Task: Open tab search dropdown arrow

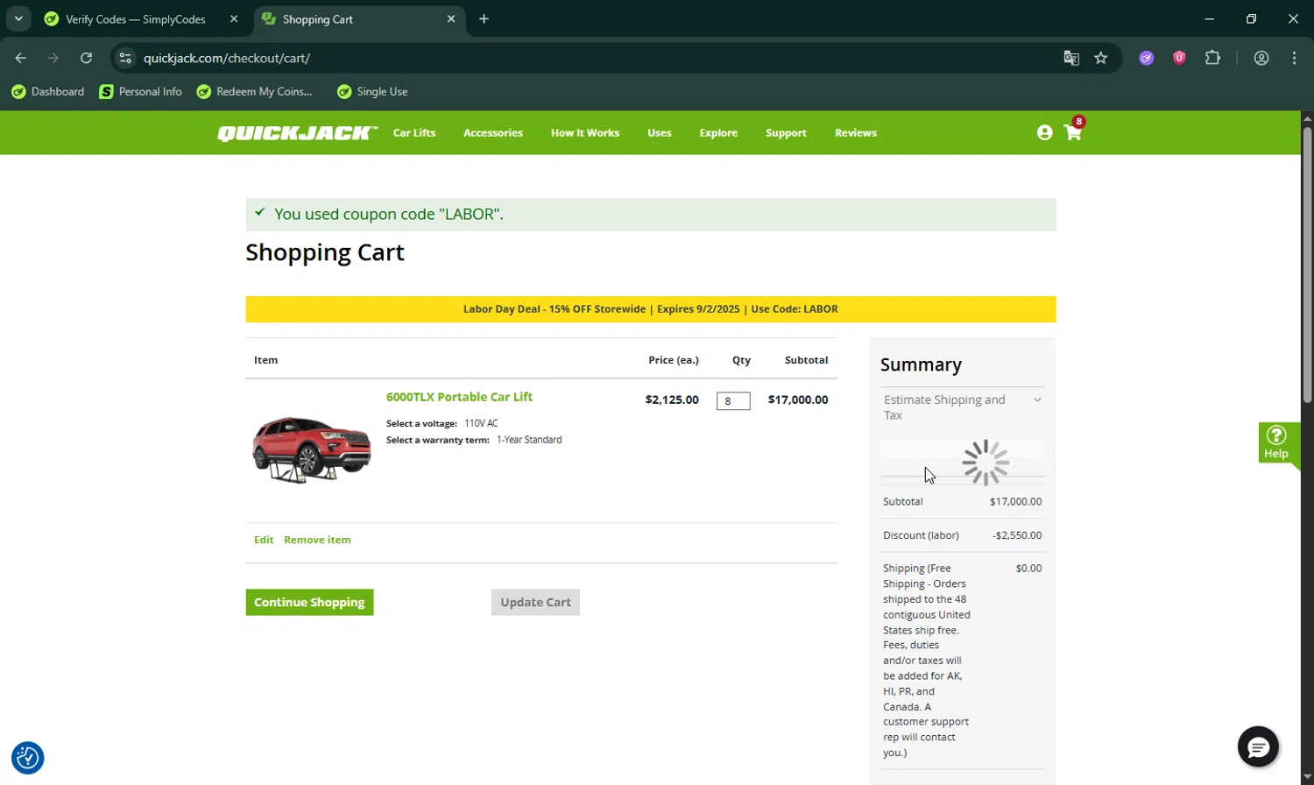Action: 18,18
